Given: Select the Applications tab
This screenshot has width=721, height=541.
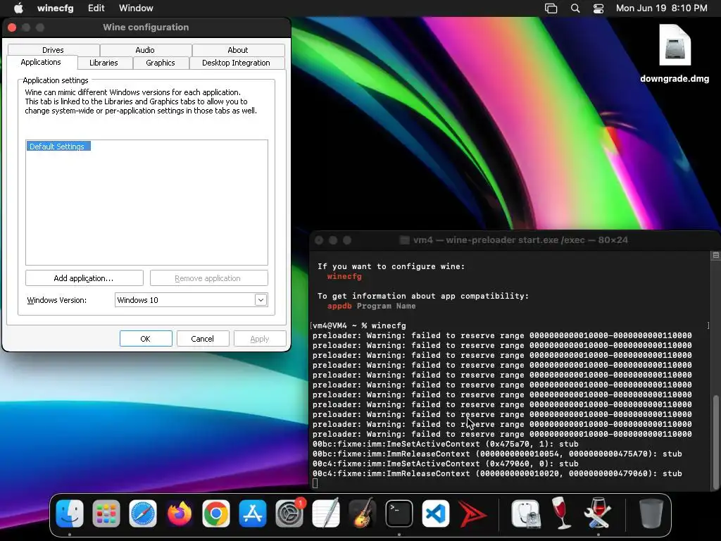Looking at the screenshot, I should [x=40, y=62].
